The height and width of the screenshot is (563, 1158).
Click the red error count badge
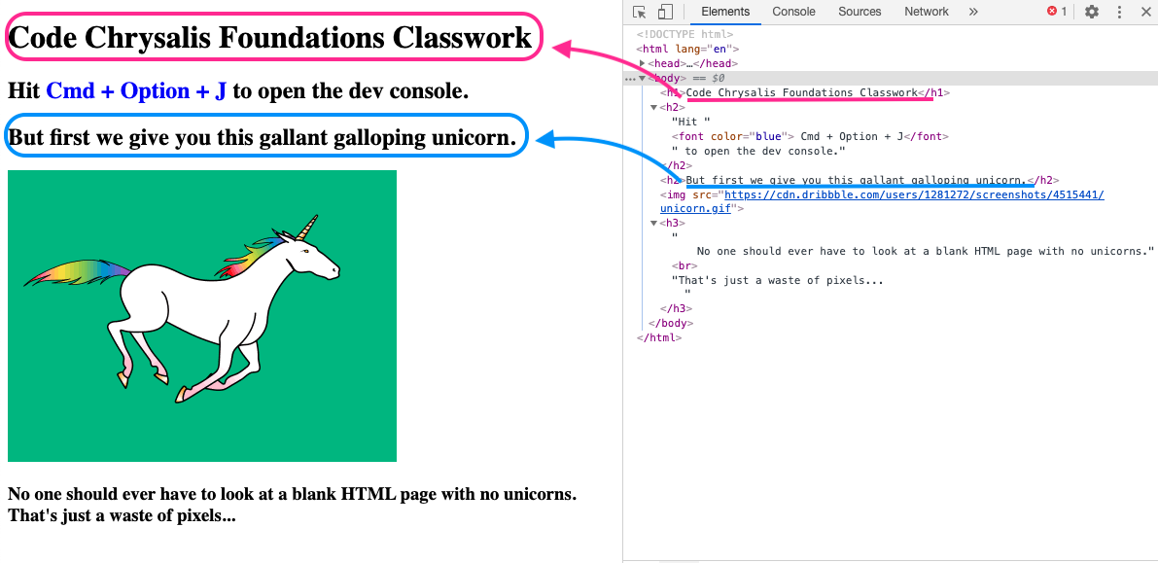click(x=1057, y=12)
